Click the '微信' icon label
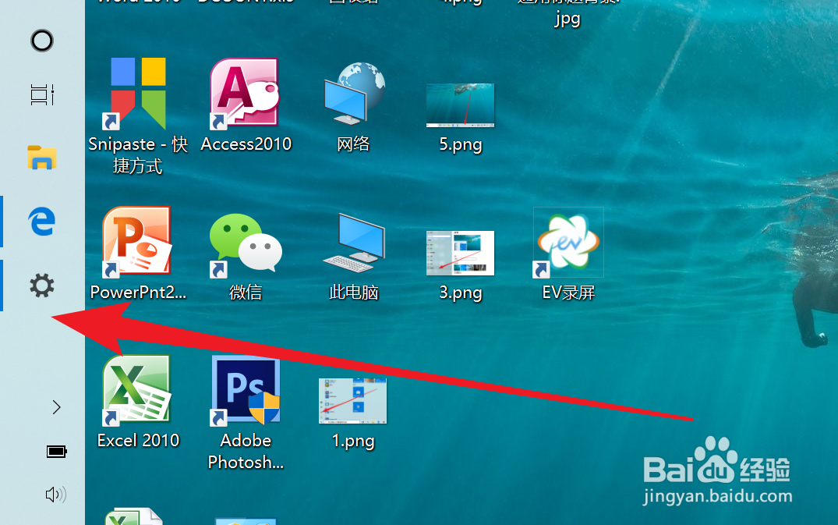 point(246,293)
